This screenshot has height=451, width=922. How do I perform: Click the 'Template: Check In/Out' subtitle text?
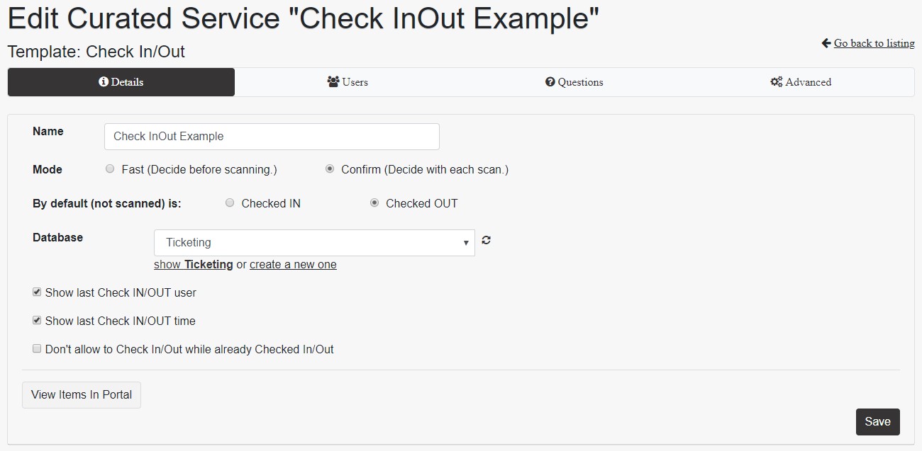point(96,52)
